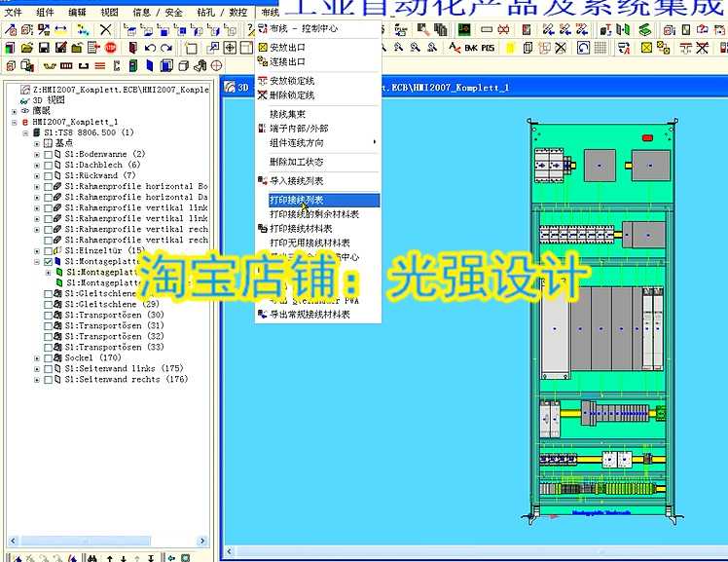
Task: Toggle checkbox for S1:Rückwand (7)
Action: (49, 175)
